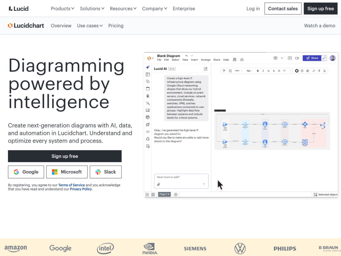
Task: Open the image insert sidebar icon
Action: point(148,110)
